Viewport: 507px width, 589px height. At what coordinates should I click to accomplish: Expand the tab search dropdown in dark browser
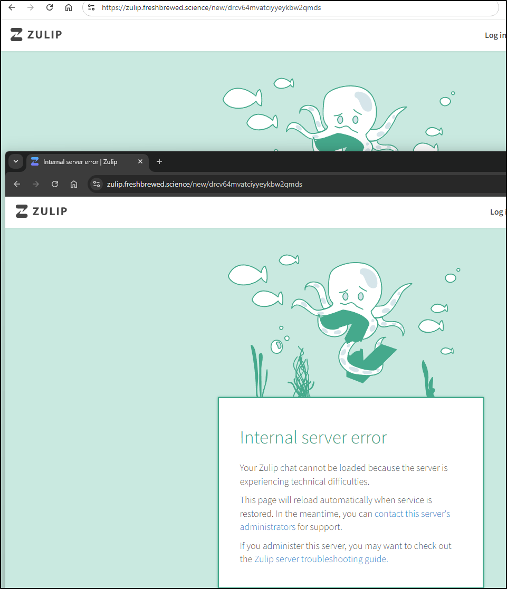pyautogui.click(x=16, y=161)
